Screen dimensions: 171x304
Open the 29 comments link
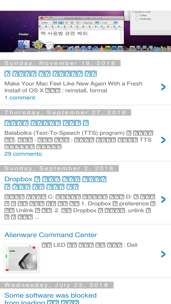pyautogui.click(x=24, y=154)
